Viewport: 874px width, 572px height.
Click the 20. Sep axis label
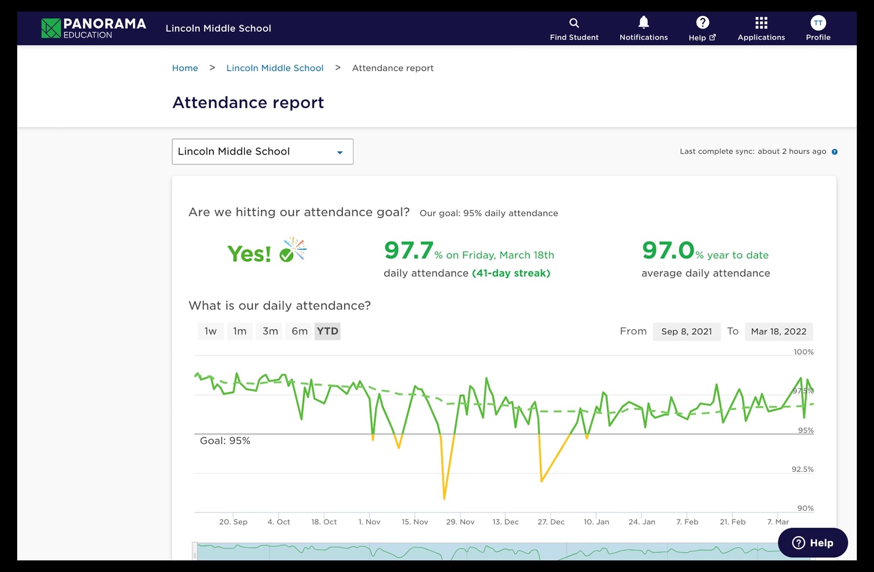tap(233, 521)
